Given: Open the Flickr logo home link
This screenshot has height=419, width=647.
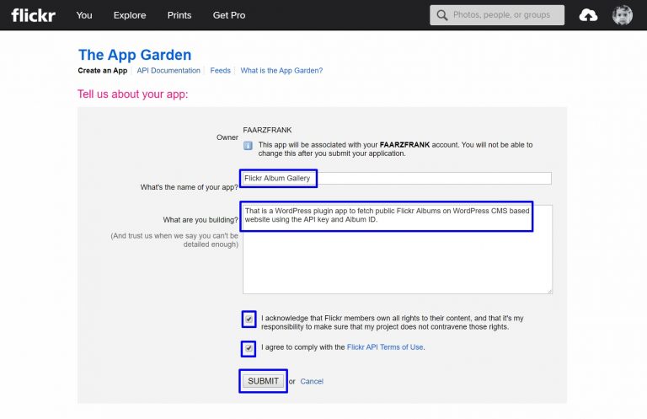Looking at the screenshot, I should (34, 15).
